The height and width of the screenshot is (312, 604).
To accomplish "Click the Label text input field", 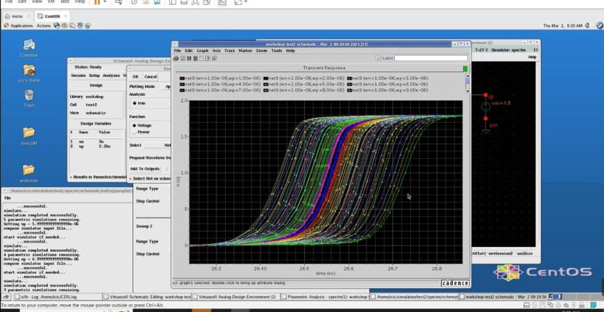I will pyautogui.click(x=430, y=58).
